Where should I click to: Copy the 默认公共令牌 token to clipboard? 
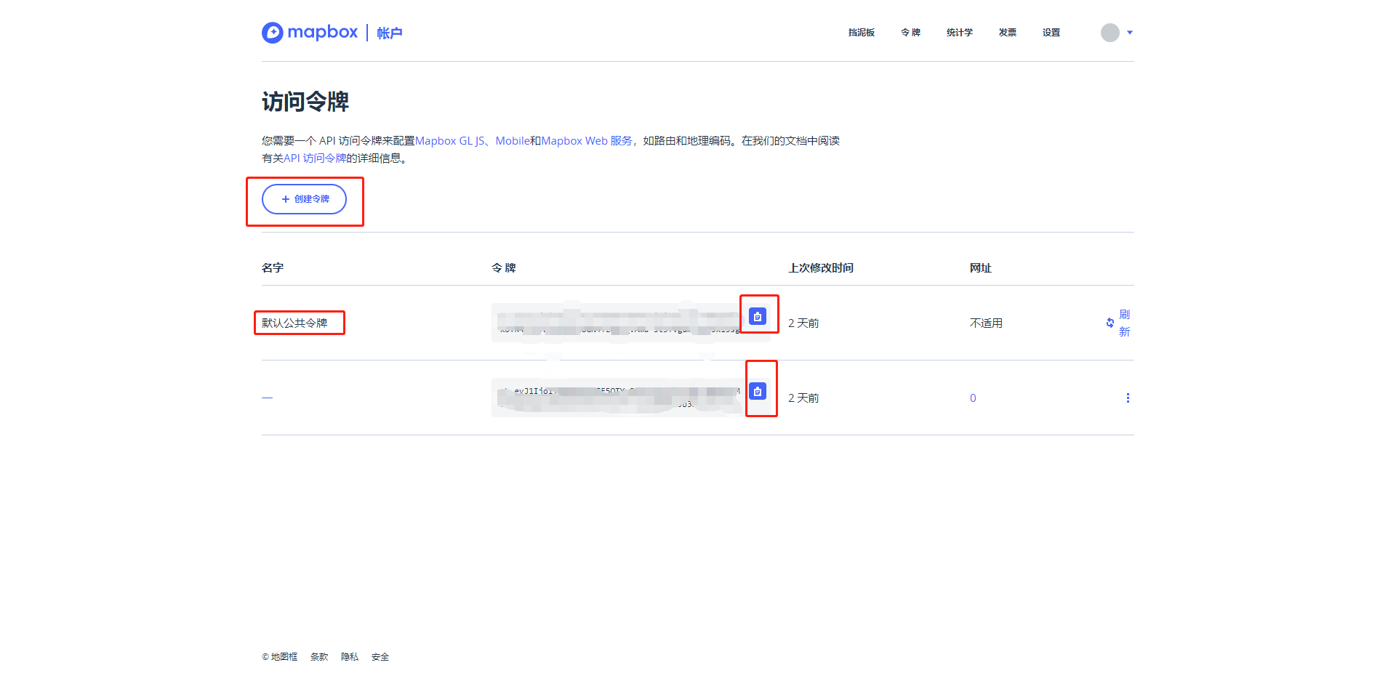click(x=758, y=316)
